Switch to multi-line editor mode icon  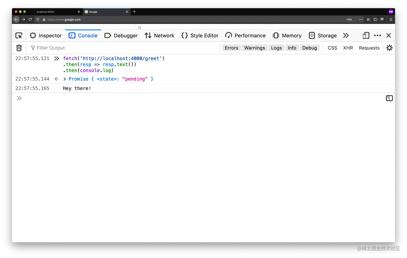click(390, 98)
